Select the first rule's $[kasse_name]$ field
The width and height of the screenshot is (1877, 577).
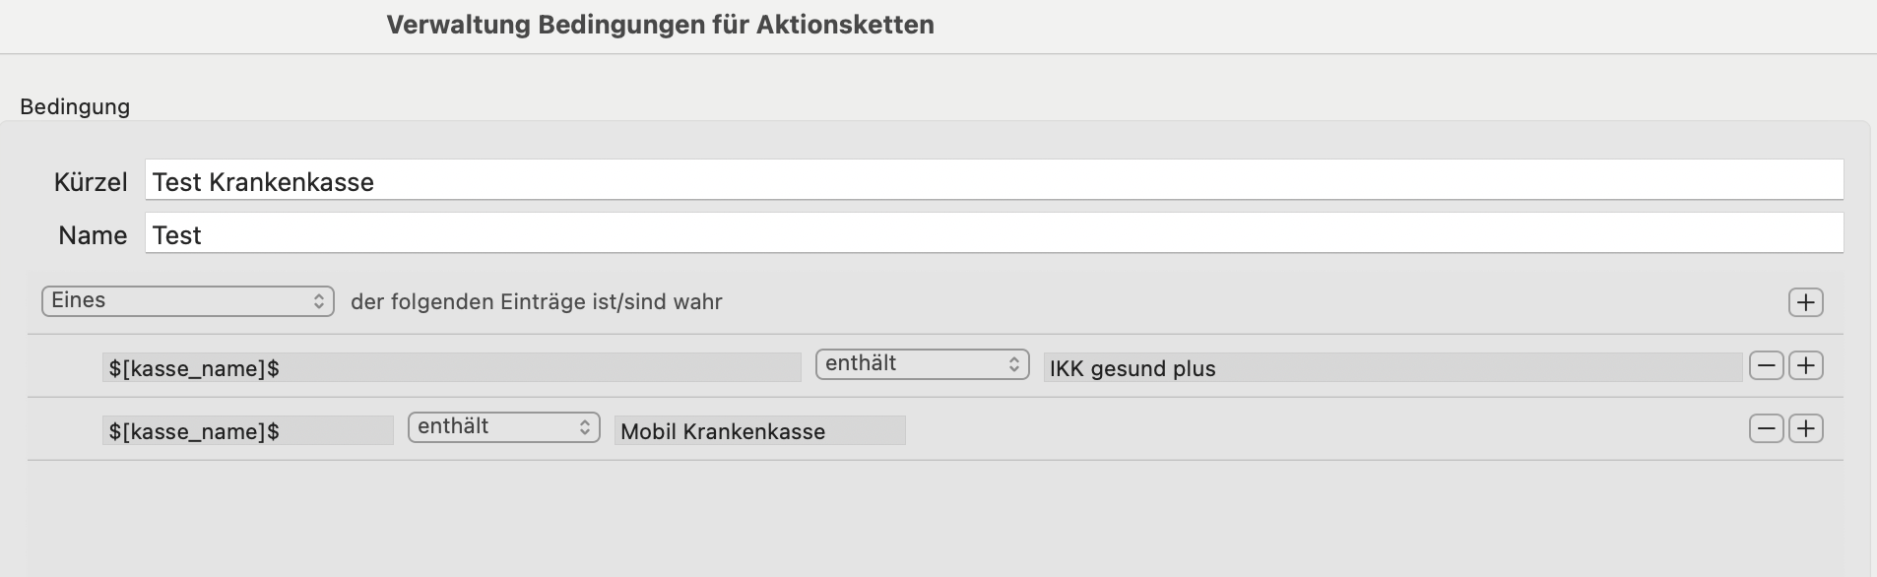[452, 368]
